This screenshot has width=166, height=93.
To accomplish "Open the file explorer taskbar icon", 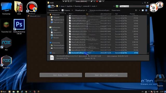I will (x=13, y=92).
